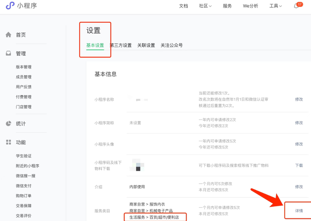The height and width of the screenshot is (221, 311).
Task: Open 版本管理 in the sidebar
Action: click(23, 67)
